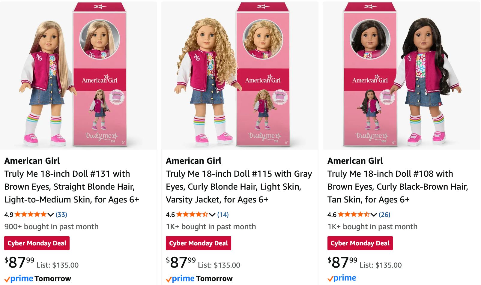This screenshot has width=481, height=285.
Task: Open Doll #131 product image
Action: point(78,76)
